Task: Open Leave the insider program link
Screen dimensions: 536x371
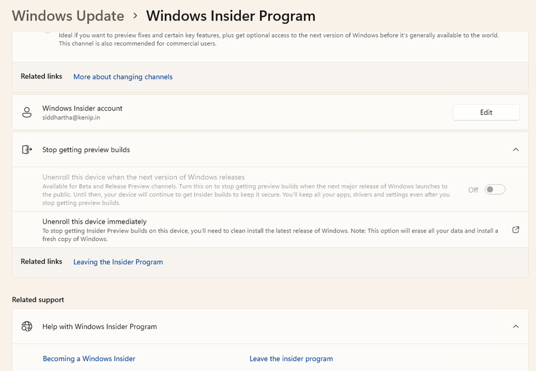Action: point(291,359)
